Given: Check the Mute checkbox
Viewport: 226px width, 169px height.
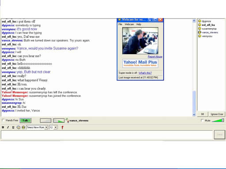Looking at the screenshot, I should point(202,121).
